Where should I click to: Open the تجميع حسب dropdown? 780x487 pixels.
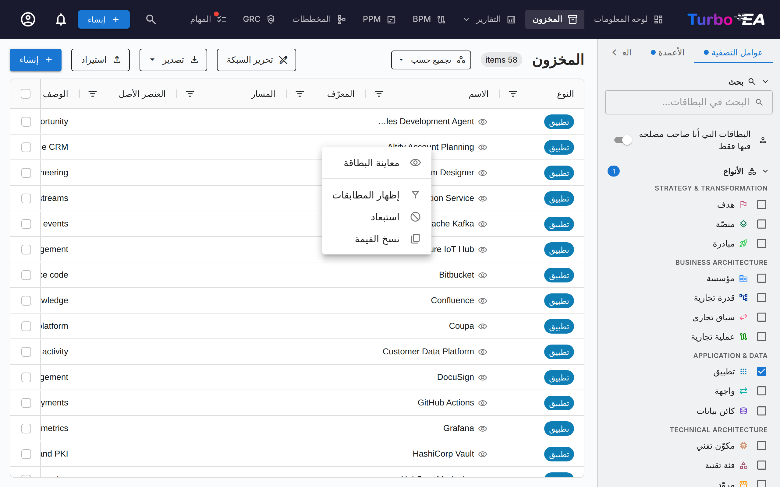pyautogui.click(x=431, y=60)
